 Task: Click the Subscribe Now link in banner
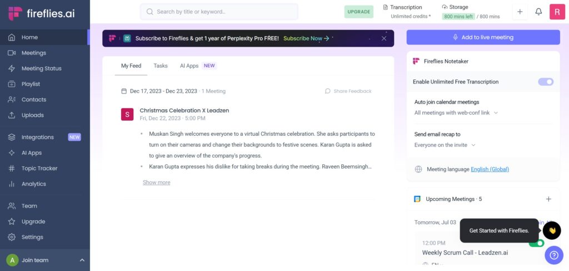(306, 38)
